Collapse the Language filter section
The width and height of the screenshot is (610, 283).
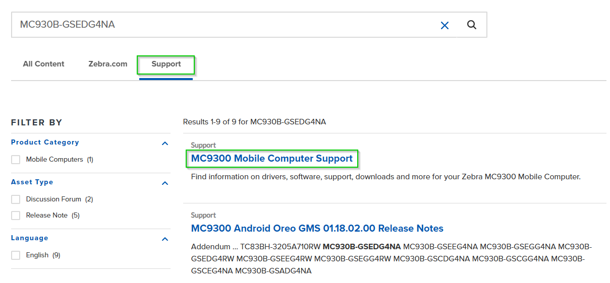click(x=164, y=239)
